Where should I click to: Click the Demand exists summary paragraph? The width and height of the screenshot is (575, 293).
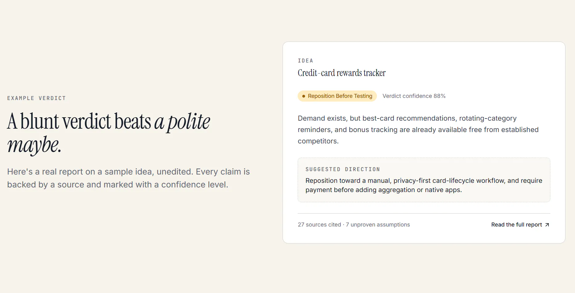pos(418,130)
